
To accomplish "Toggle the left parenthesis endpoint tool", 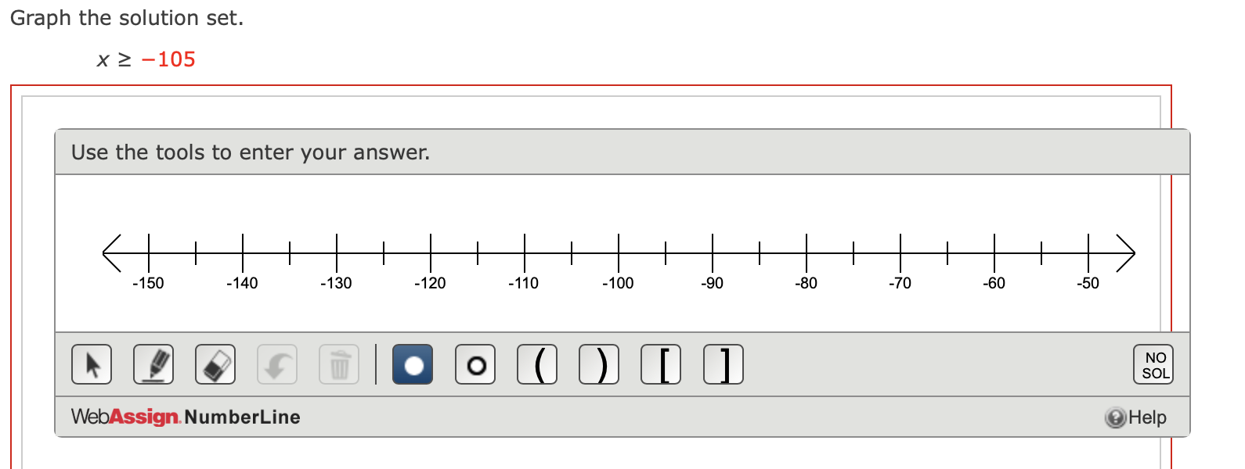I will click(537, 363).
